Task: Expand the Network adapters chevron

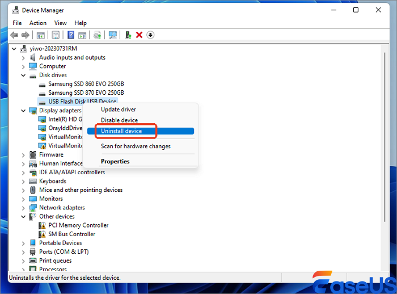Action: (23, 208)
